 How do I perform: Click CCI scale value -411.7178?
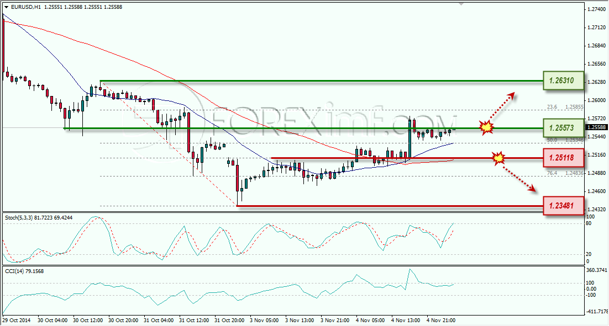(597, 311)
